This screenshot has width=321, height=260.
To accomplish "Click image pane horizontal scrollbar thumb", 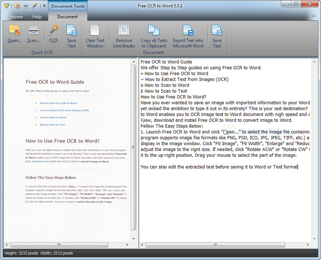I will [59, 245].
